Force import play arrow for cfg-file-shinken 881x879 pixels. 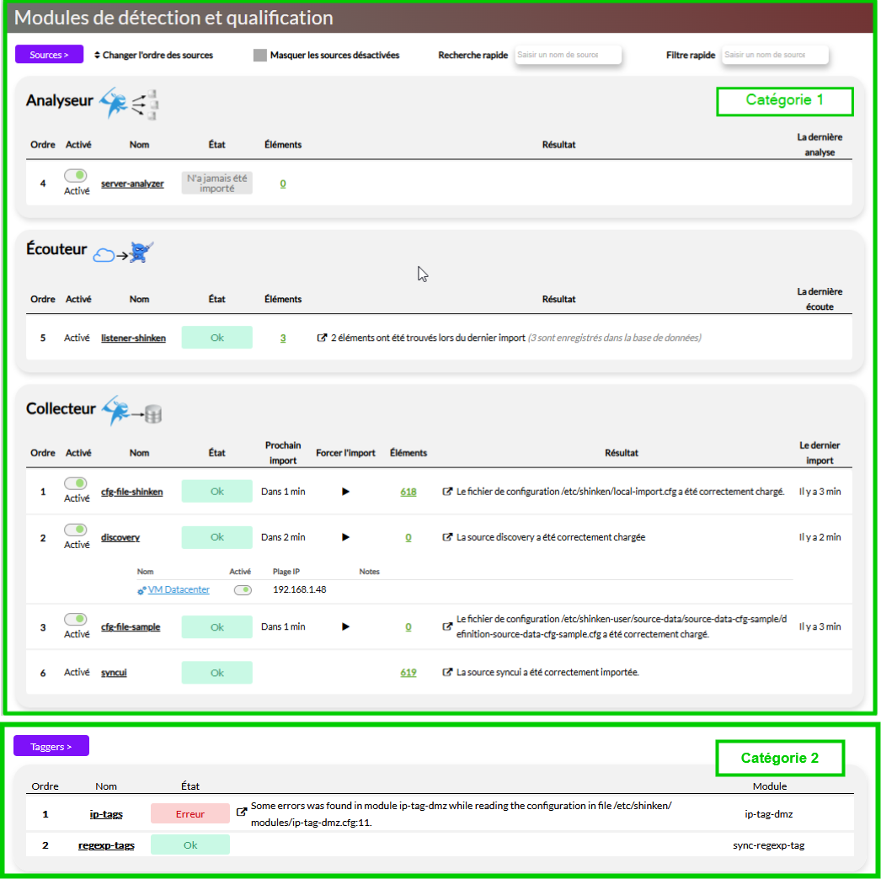[345, 492]
